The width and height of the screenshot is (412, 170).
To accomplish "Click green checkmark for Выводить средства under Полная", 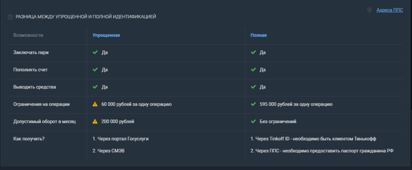I will click(253, 87).
